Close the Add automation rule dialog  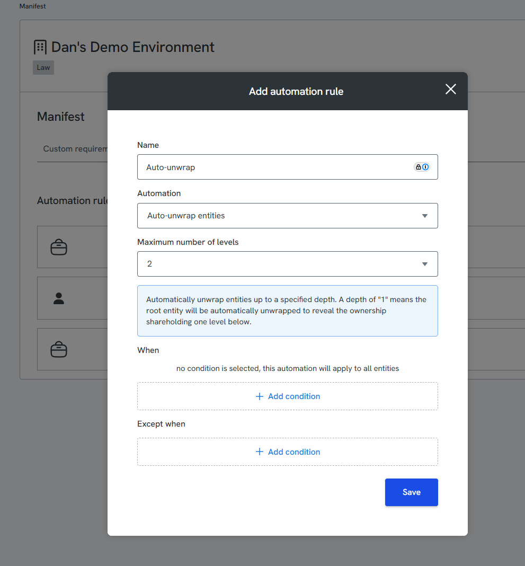click(450, 89)
